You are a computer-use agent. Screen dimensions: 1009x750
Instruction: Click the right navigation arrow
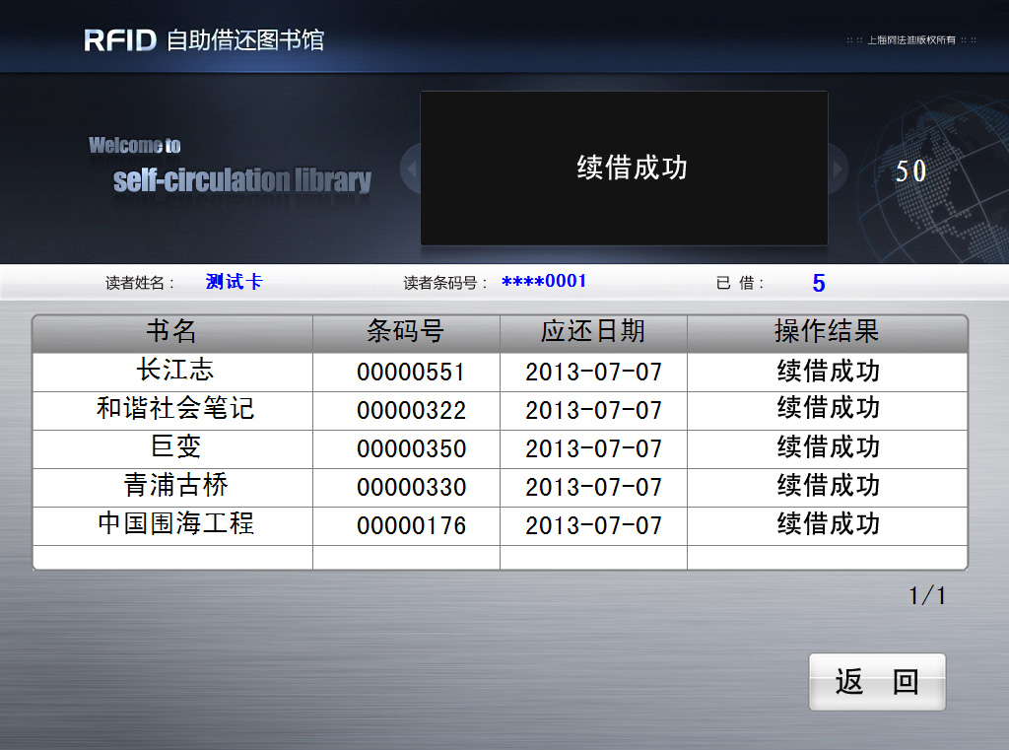pyautogui.click(x=836, y=169)
